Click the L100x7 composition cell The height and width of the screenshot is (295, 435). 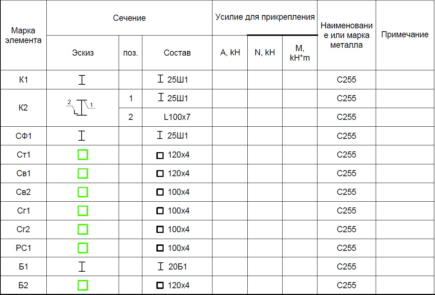coord(177,117)
